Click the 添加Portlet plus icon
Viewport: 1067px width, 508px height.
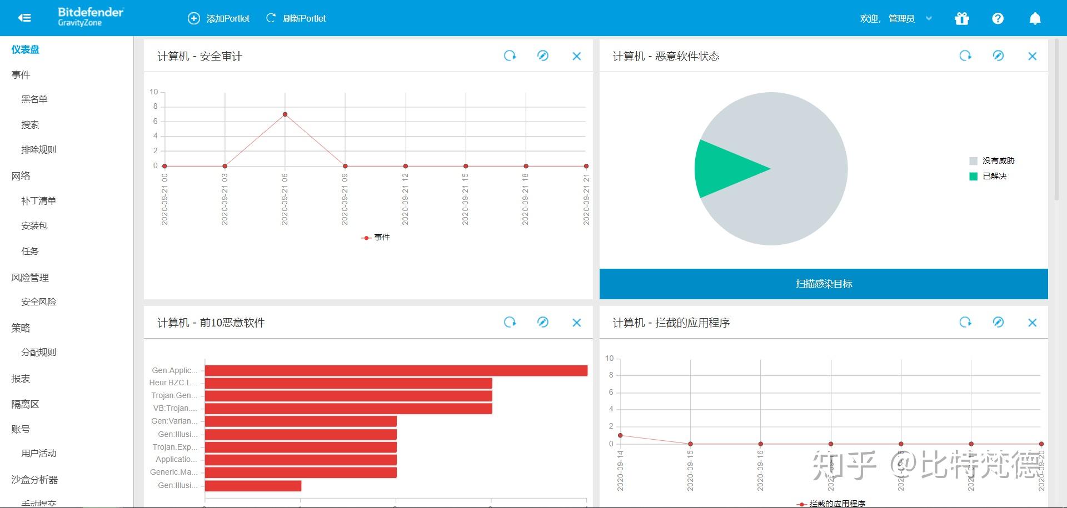point(194,18)
